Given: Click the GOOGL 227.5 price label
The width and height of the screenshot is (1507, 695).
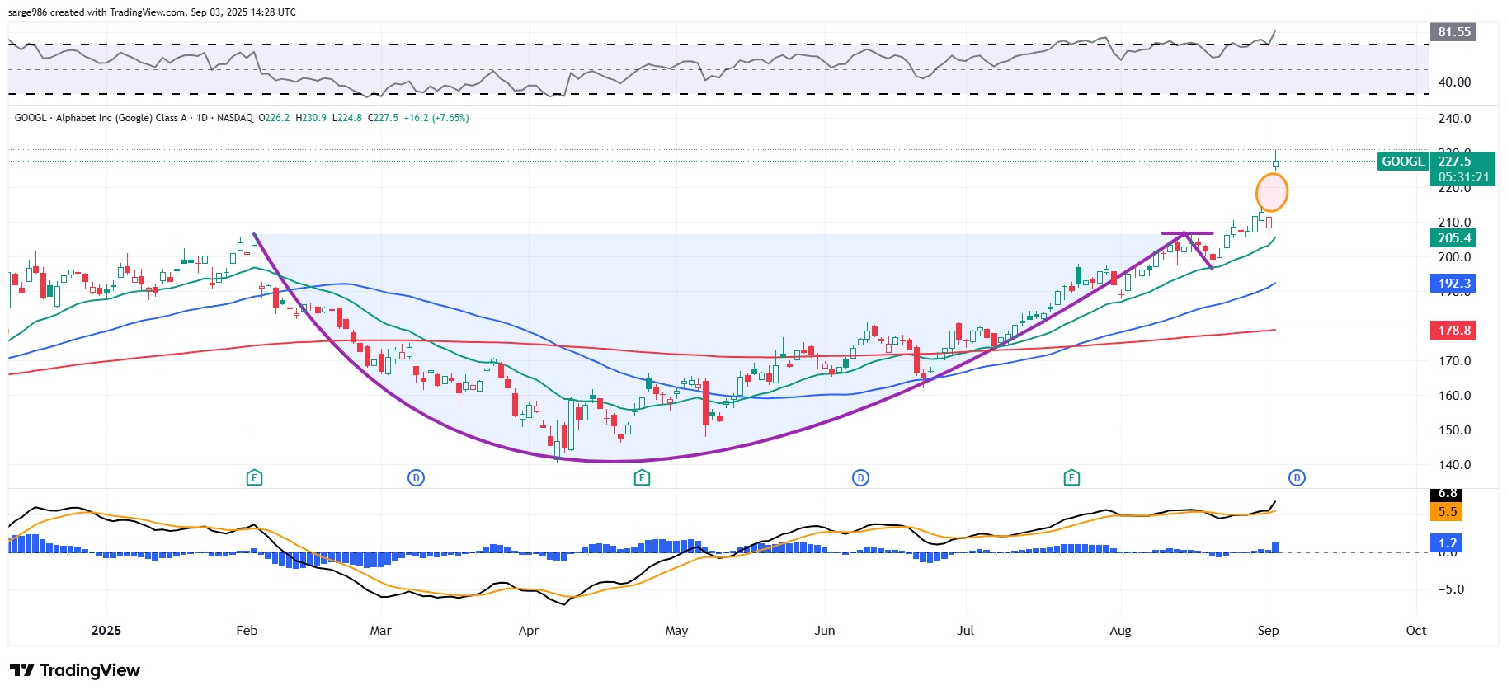Looking at the screenshot, I should [x=1435, y=162].
